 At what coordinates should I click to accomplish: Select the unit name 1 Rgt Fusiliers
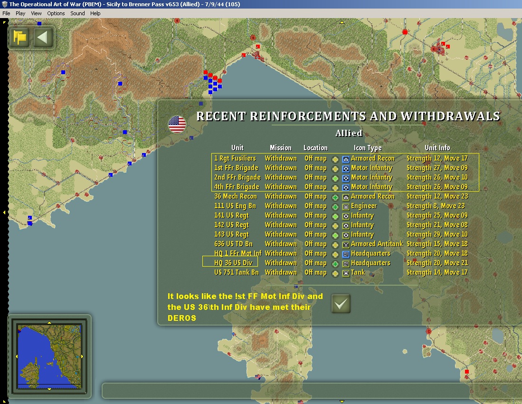(235, 159)
